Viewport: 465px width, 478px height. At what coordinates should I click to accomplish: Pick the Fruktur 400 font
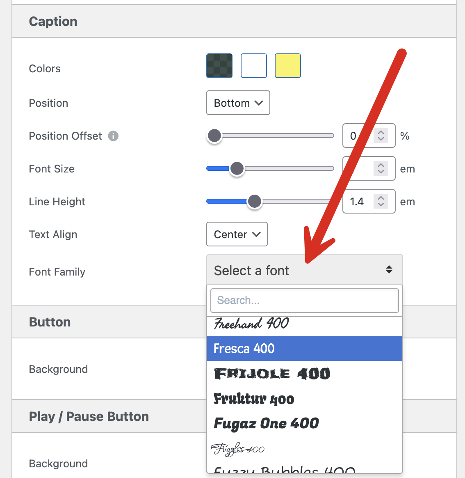254,399
